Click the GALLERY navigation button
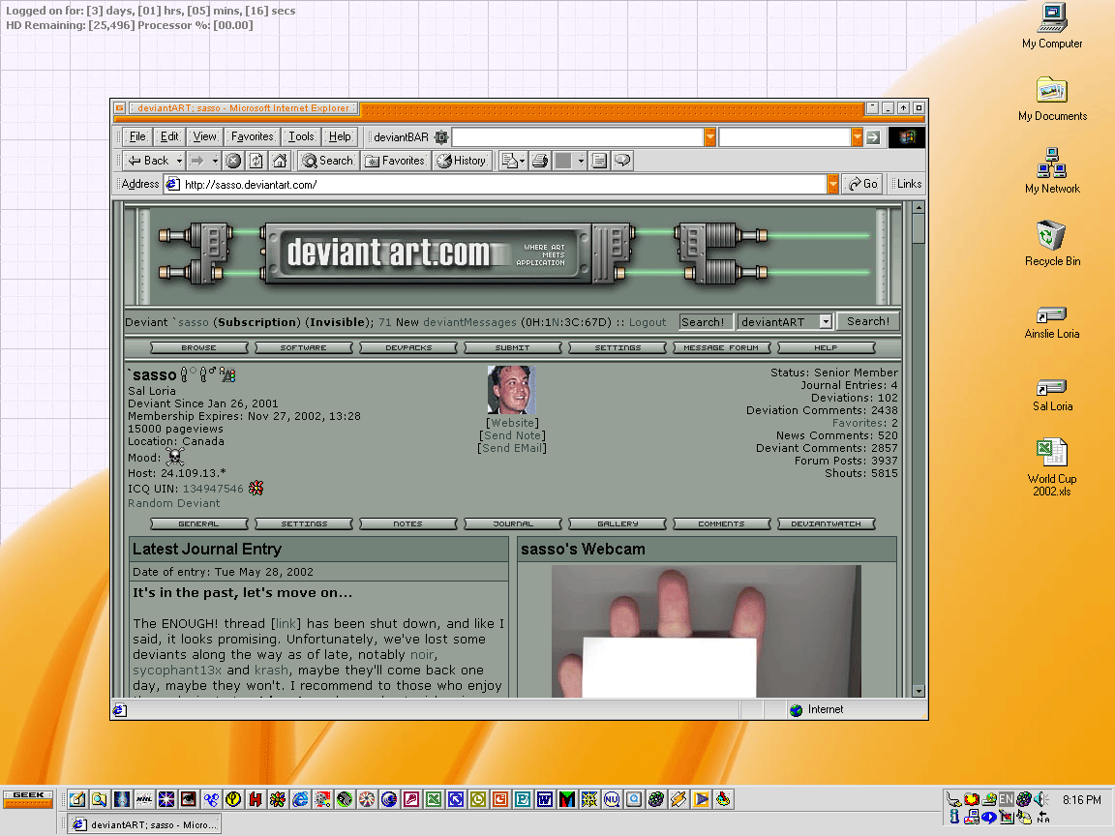 tap(618, 523)
